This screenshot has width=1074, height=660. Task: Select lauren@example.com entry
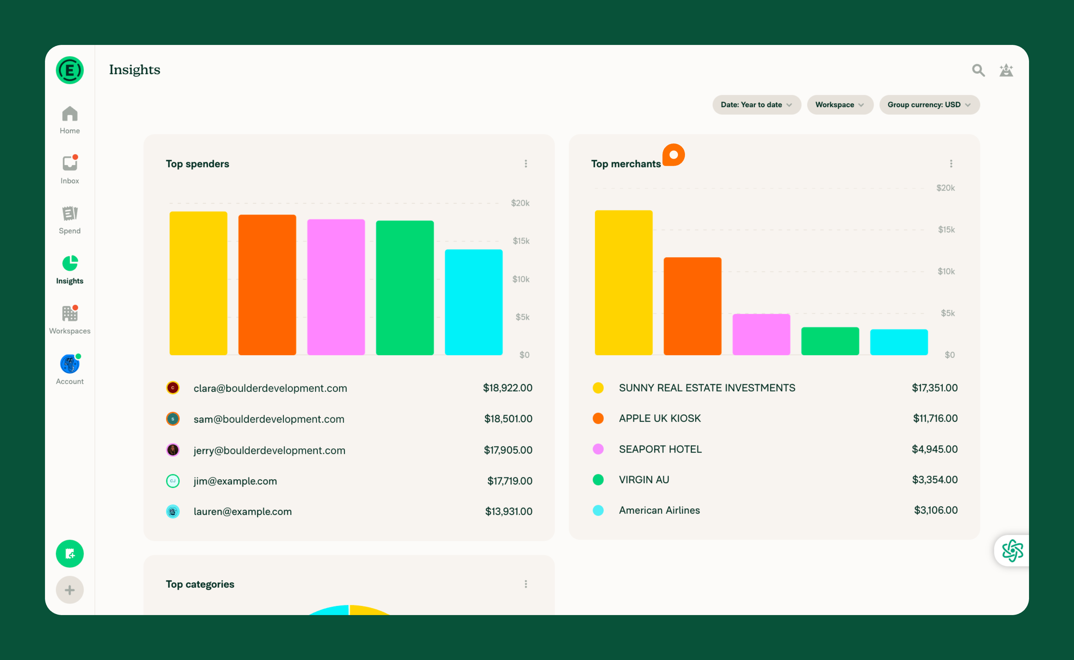pos(349,511)
